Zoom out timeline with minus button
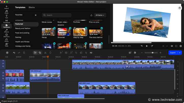184x103 pixels. pos(142,53)
